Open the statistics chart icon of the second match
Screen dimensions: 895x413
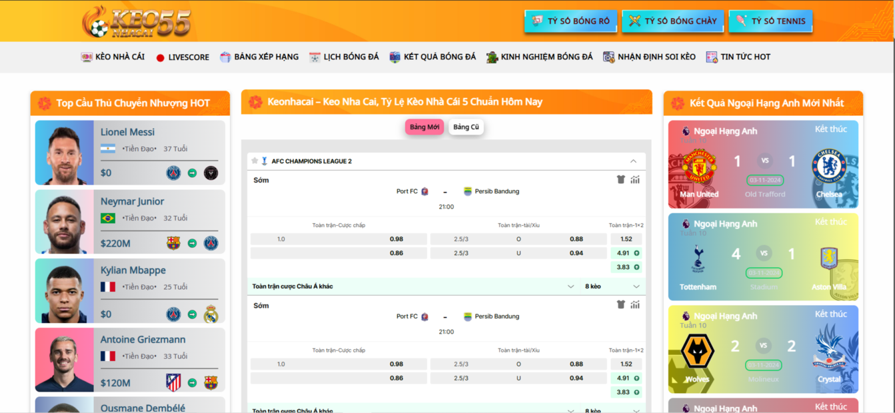click(x=635, y=304)
